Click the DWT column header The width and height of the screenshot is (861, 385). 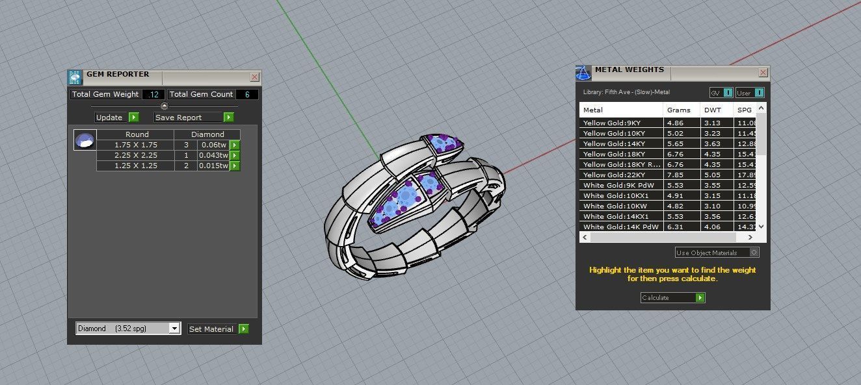pyautogui.click(x=717, y=110)
